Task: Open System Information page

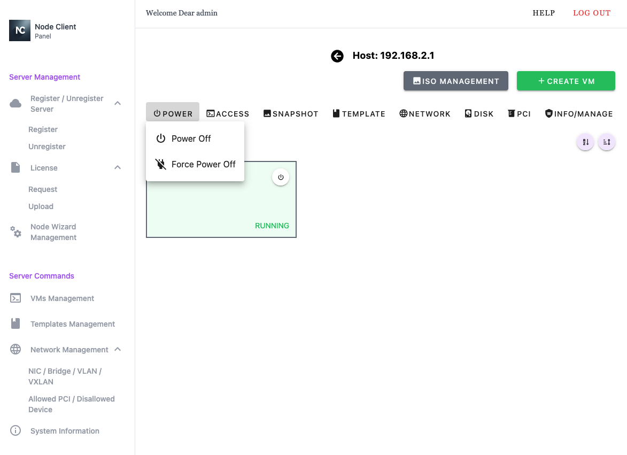Action: tap(65, 431)
